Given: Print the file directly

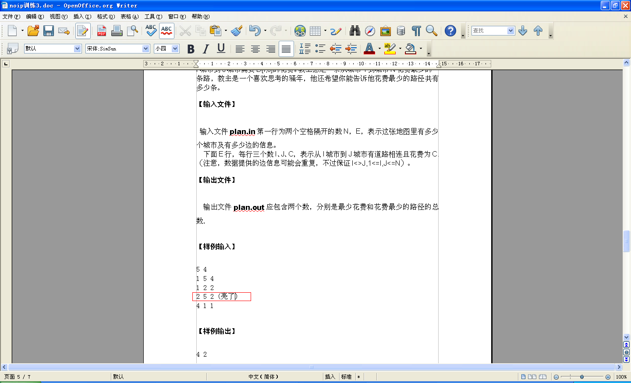Looking at the screenshot, I should coord(117,31).
